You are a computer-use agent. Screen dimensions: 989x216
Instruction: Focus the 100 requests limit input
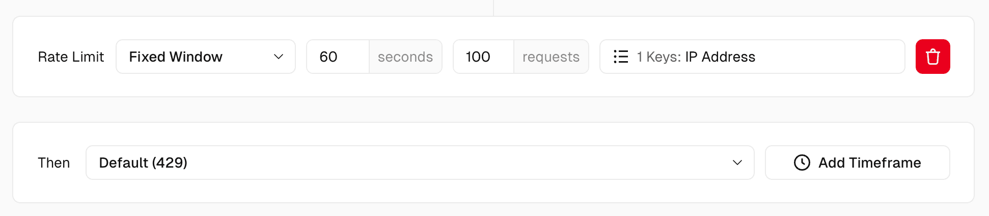[483, 57]
